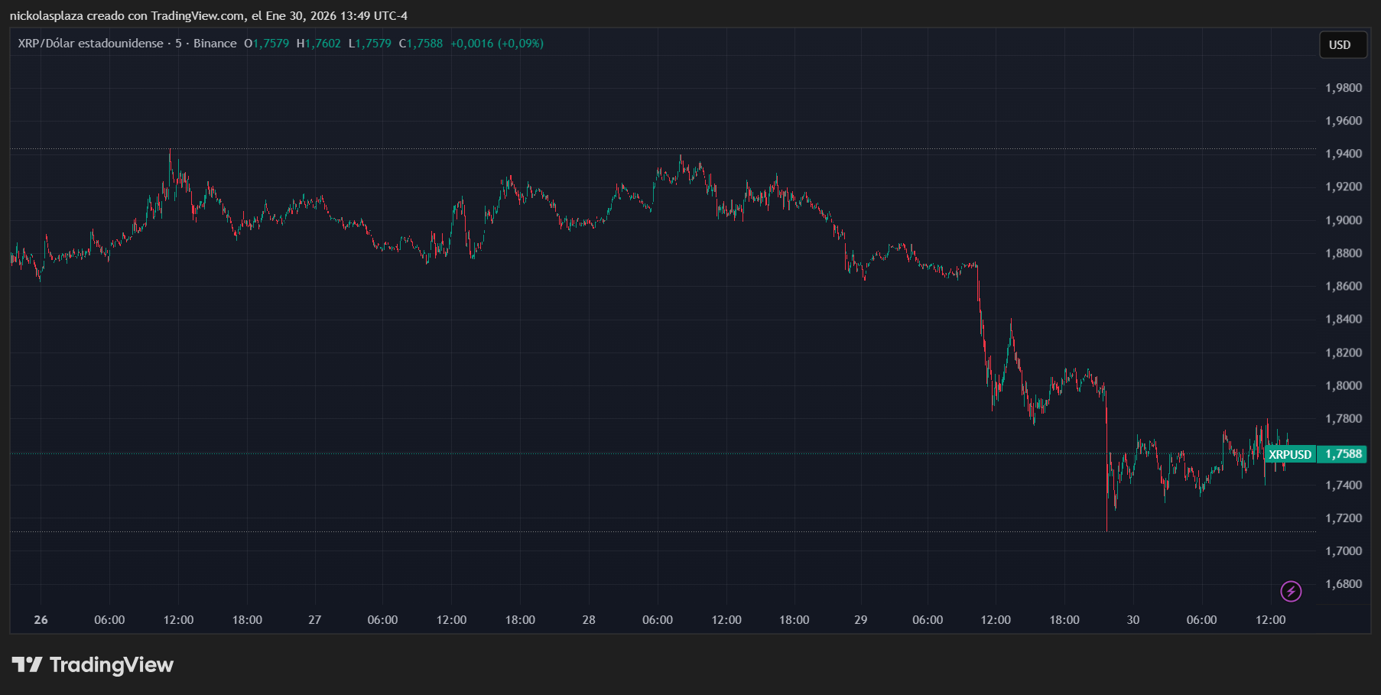The width and height of the screenshot is (1381, 695).
Task: Click the close value C1,7588 in legend
Action: click(421, 44)
